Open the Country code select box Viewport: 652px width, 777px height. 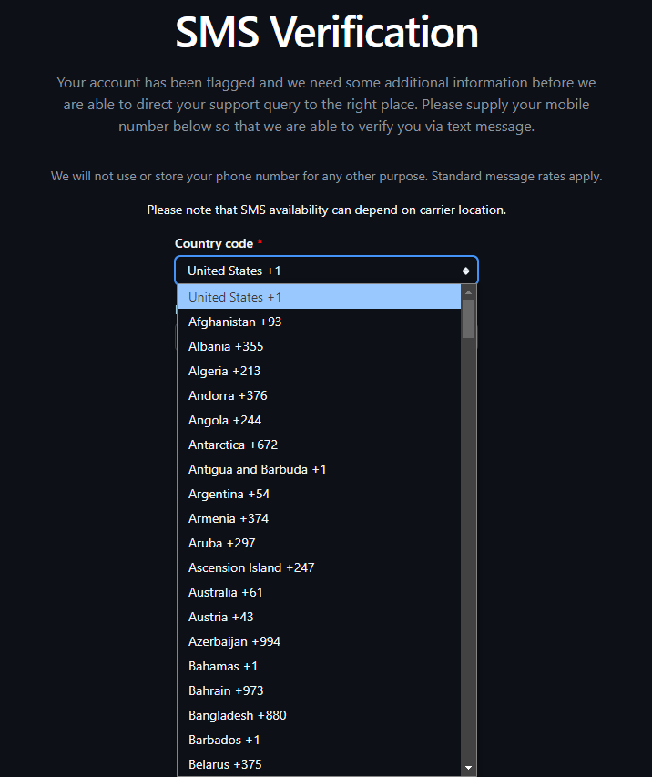[x=326, y=271]
